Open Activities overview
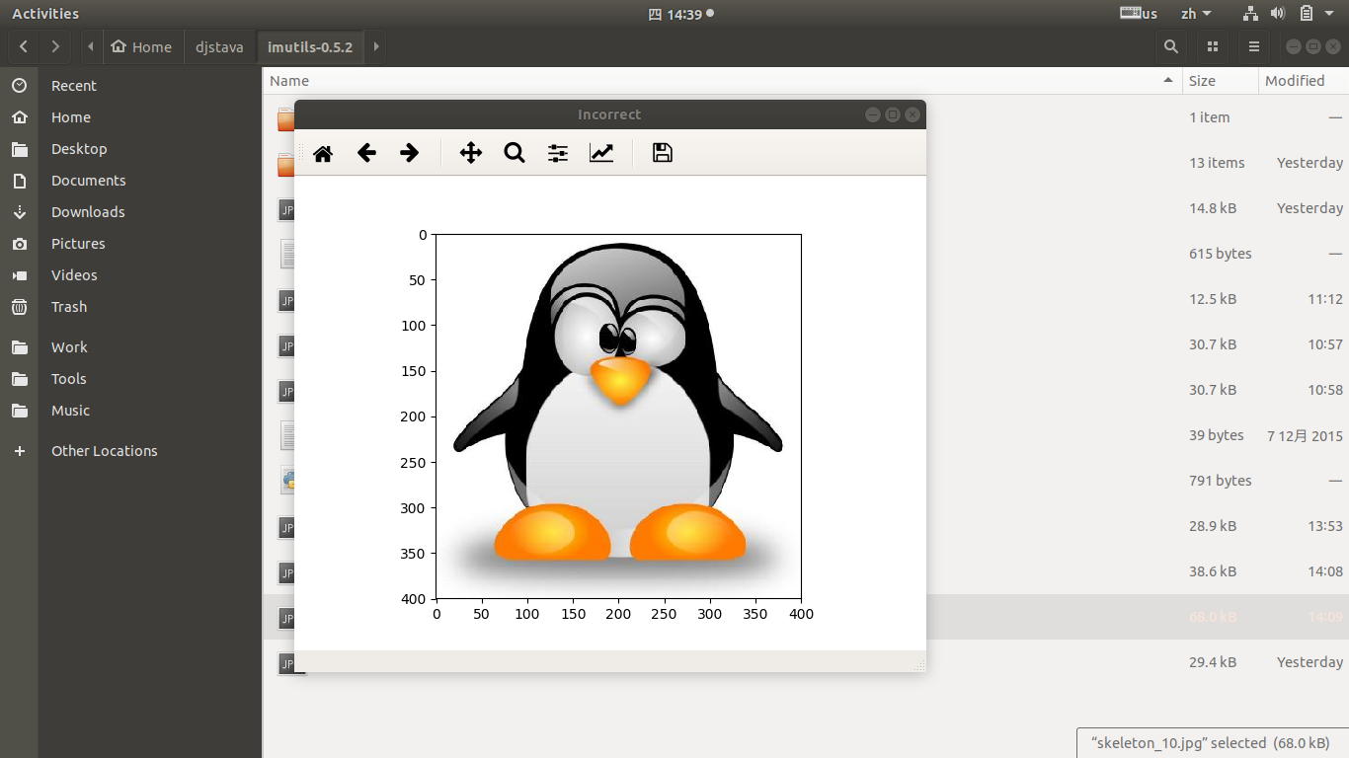This screenshot has width=1349, height=758. (x=45, y=14)
